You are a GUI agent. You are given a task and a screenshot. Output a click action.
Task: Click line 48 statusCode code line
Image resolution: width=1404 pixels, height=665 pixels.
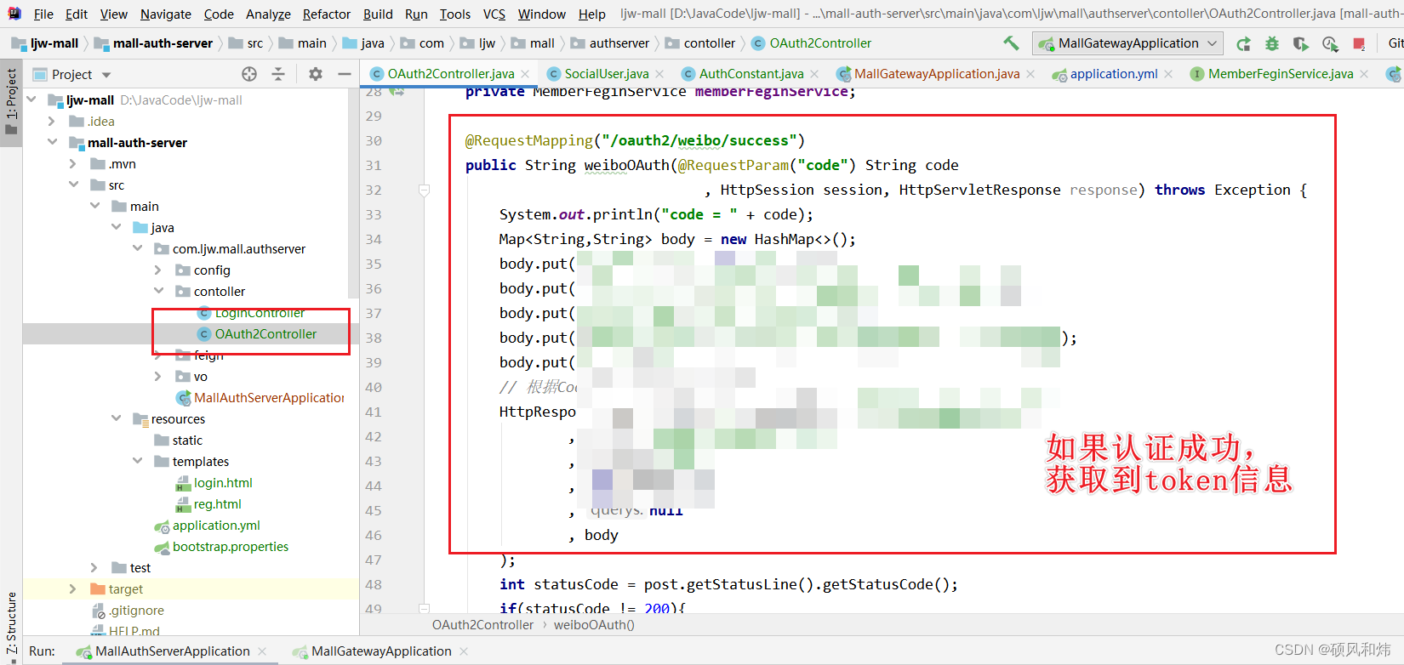(x=728, y=584)
